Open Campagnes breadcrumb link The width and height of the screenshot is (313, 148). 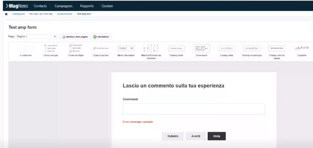[18, 14]
